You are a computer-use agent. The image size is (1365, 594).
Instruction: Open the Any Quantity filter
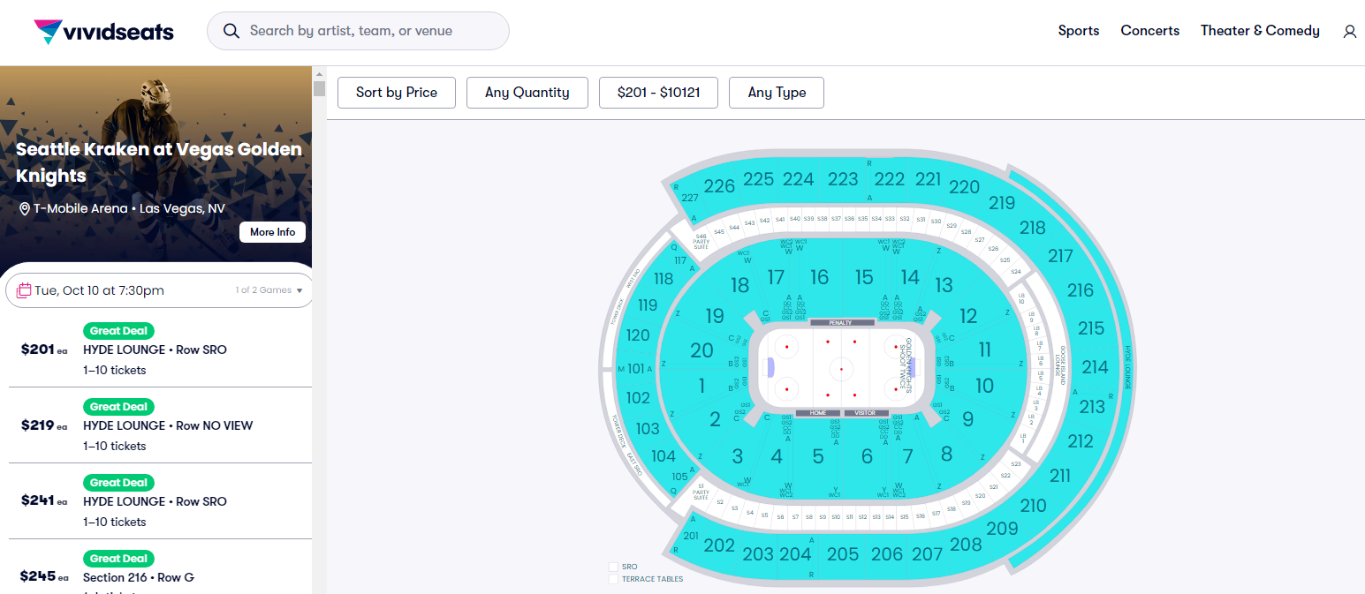click(x=527, y=93)
